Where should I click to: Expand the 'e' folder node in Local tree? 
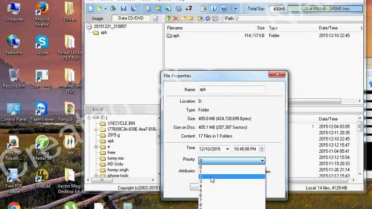[x=96, y=147]
